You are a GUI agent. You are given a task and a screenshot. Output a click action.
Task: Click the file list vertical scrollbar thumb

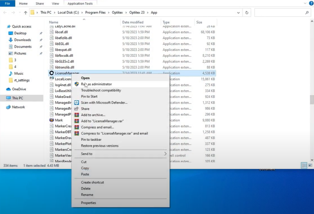click(312, 99)
